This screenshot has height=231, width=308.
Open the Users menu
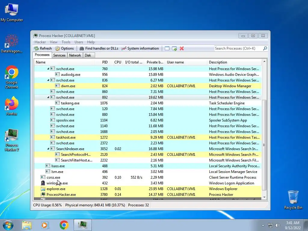click(x=79, y=42)
